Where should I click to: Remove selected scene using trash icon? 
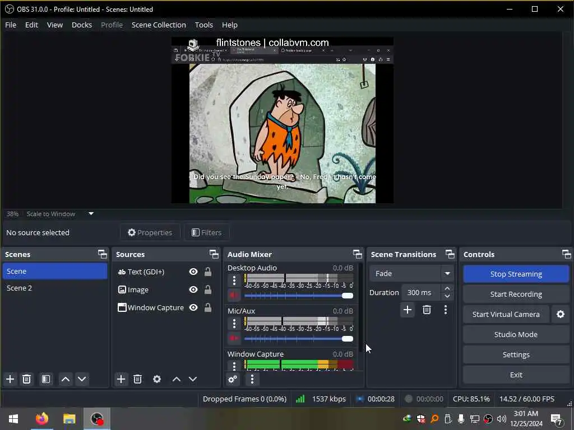coord(26,379)
